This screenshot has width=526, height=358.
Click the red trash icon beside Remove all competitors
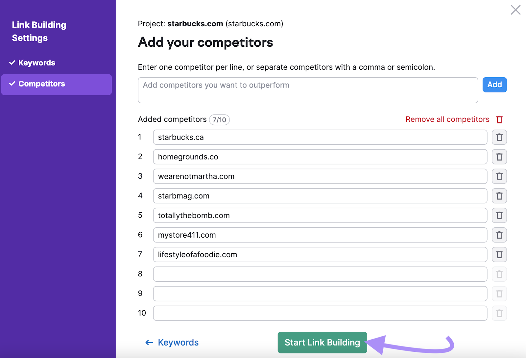(499, 119)
